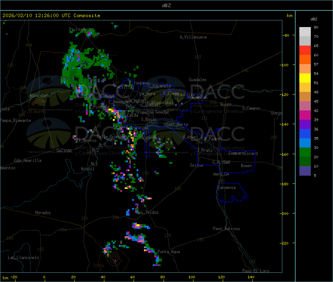This screenshot has height=282, width=333.
Task: Click the El_Desvio label
Action: coord(87,140)
